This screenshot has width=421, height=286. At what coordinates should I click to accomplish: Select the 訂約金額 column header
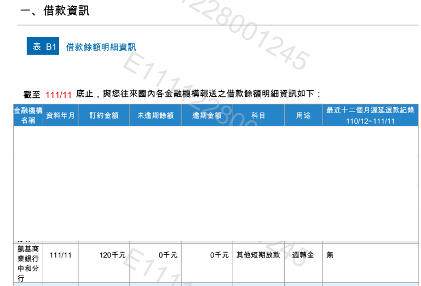click(x=103, y=115)
